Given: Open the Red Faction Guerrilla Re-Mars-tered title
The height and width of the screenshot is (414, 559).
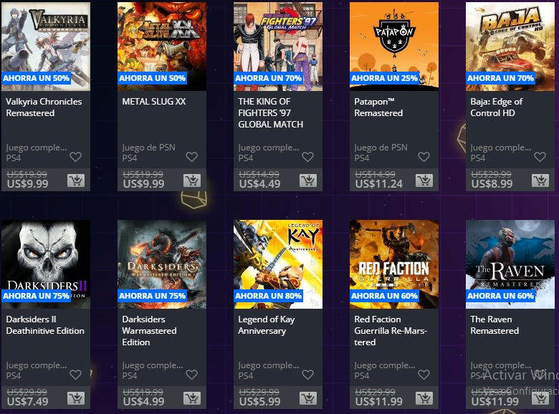Looking at the screenshot, I should point(391,331).
